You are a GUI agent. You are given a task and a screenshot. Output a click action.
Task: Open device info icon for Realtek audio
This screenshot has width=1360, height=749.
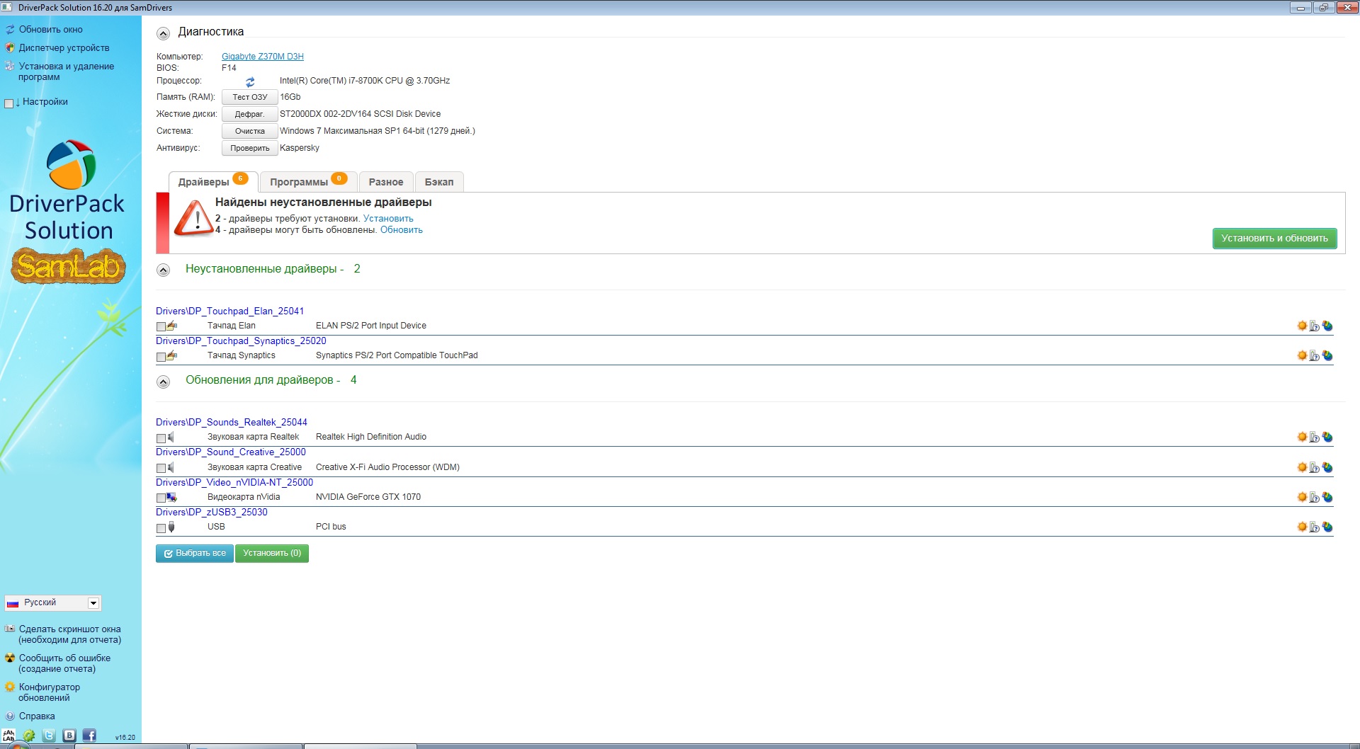tap(1315, 437)
